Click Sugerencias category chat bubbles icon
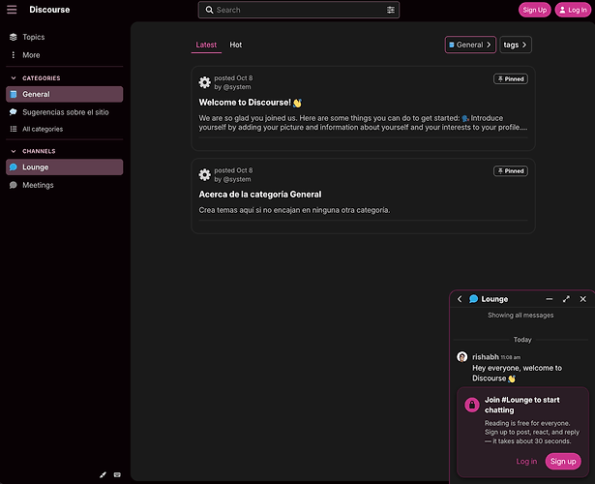Viewport: 595px width, 484px height. click(x=14, y=112)
